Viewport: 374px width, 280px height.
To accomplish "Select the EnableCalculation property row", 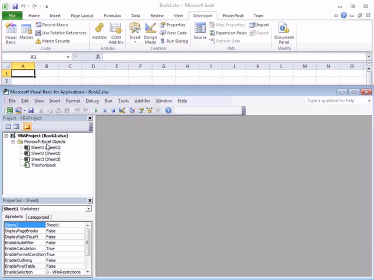I will click(x=44, y=249).
